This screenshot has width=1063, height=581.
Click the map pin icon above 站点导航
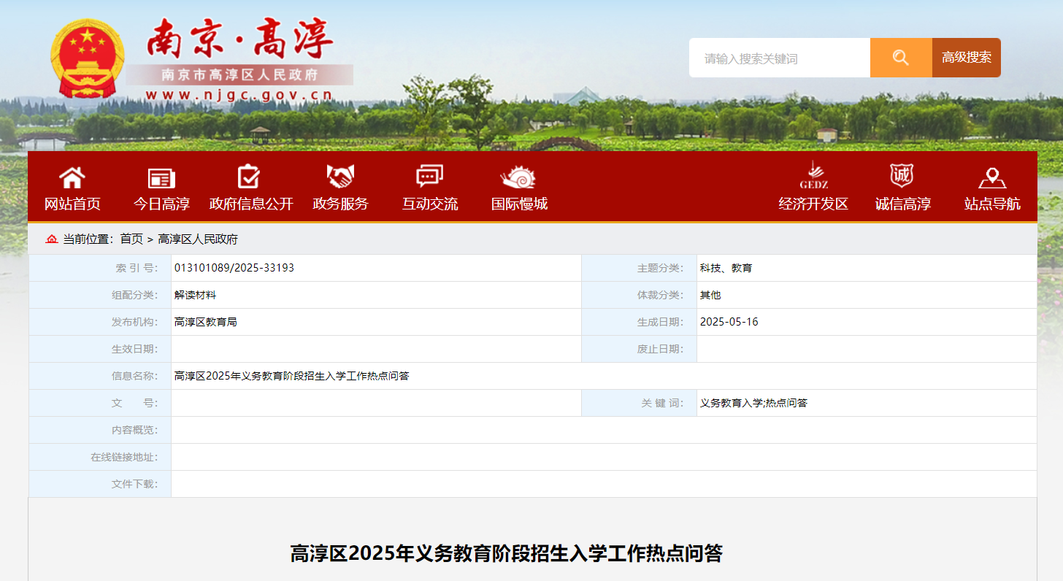(991, 177)
